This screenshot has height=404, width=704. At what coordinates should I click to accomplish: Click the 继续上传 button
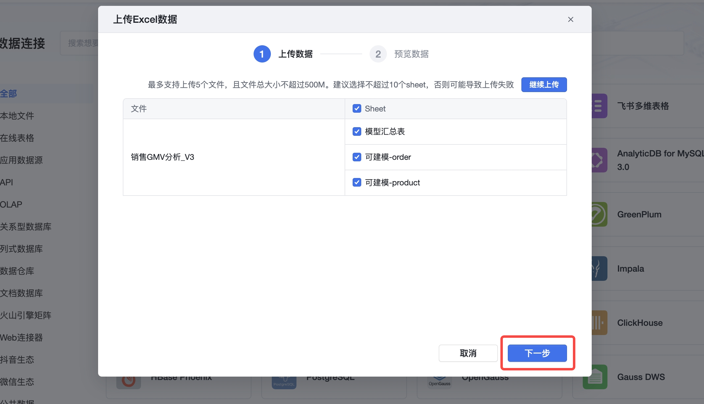(x=544, y=85)
